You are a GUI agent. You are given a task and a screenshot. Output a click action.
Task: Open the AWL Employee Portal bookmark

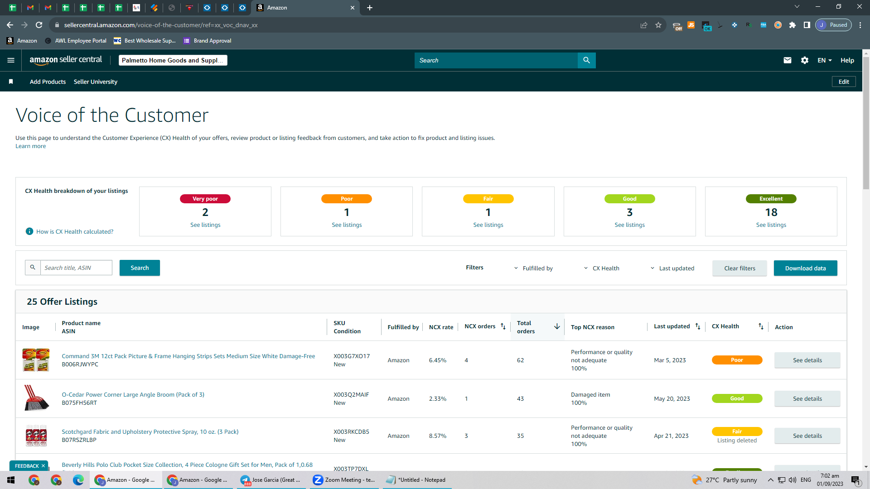[x=76, y=41]
